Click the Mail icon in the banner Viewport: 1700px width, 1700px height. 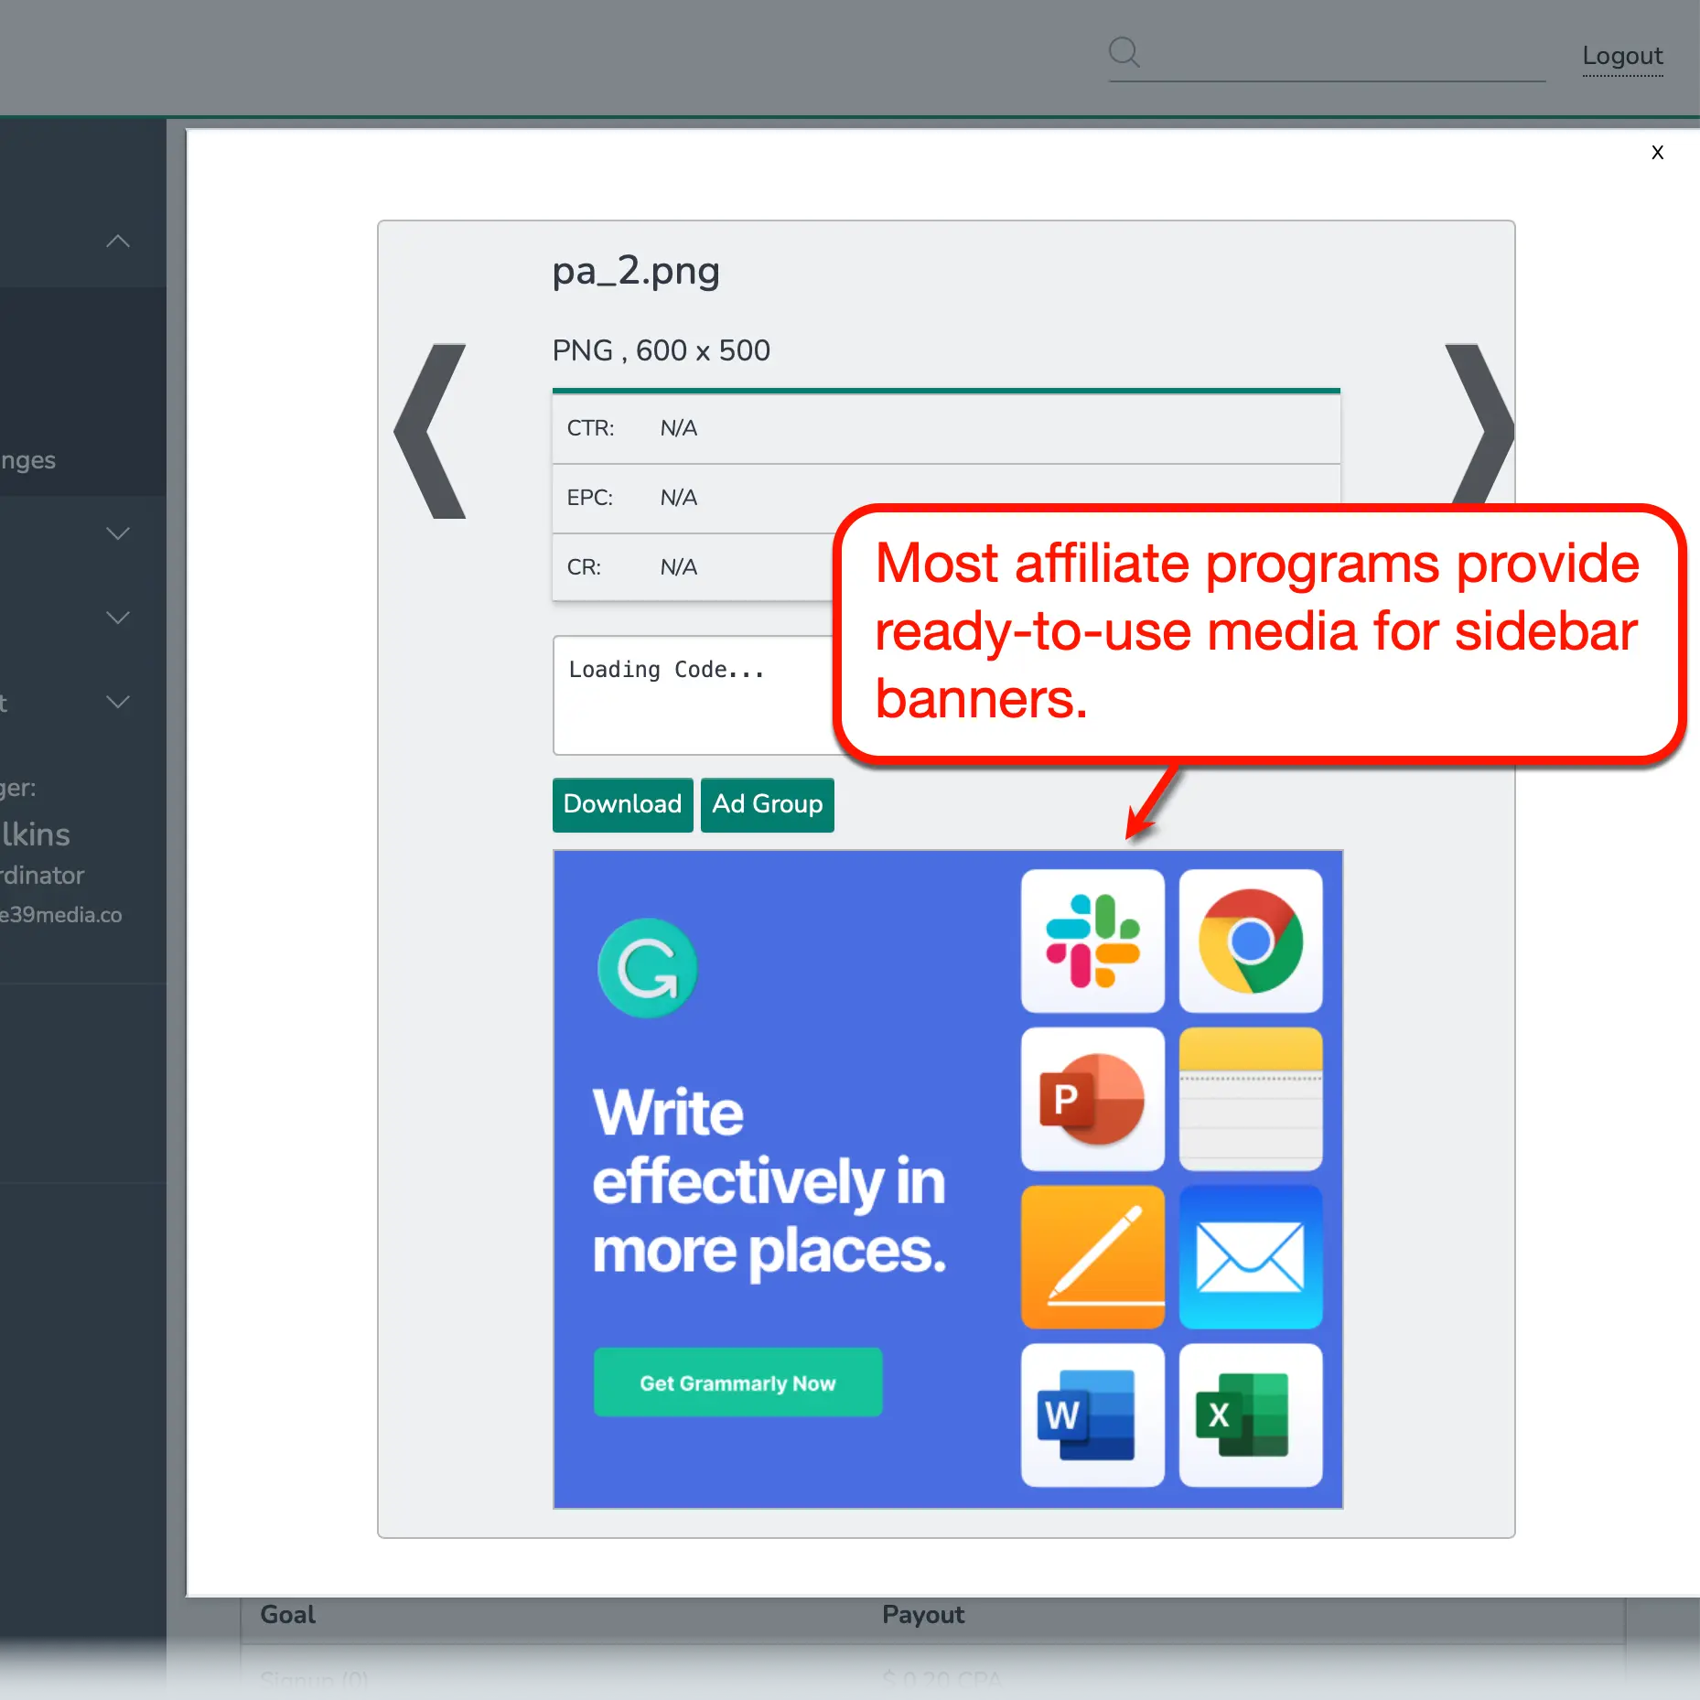point(1251,1257)
